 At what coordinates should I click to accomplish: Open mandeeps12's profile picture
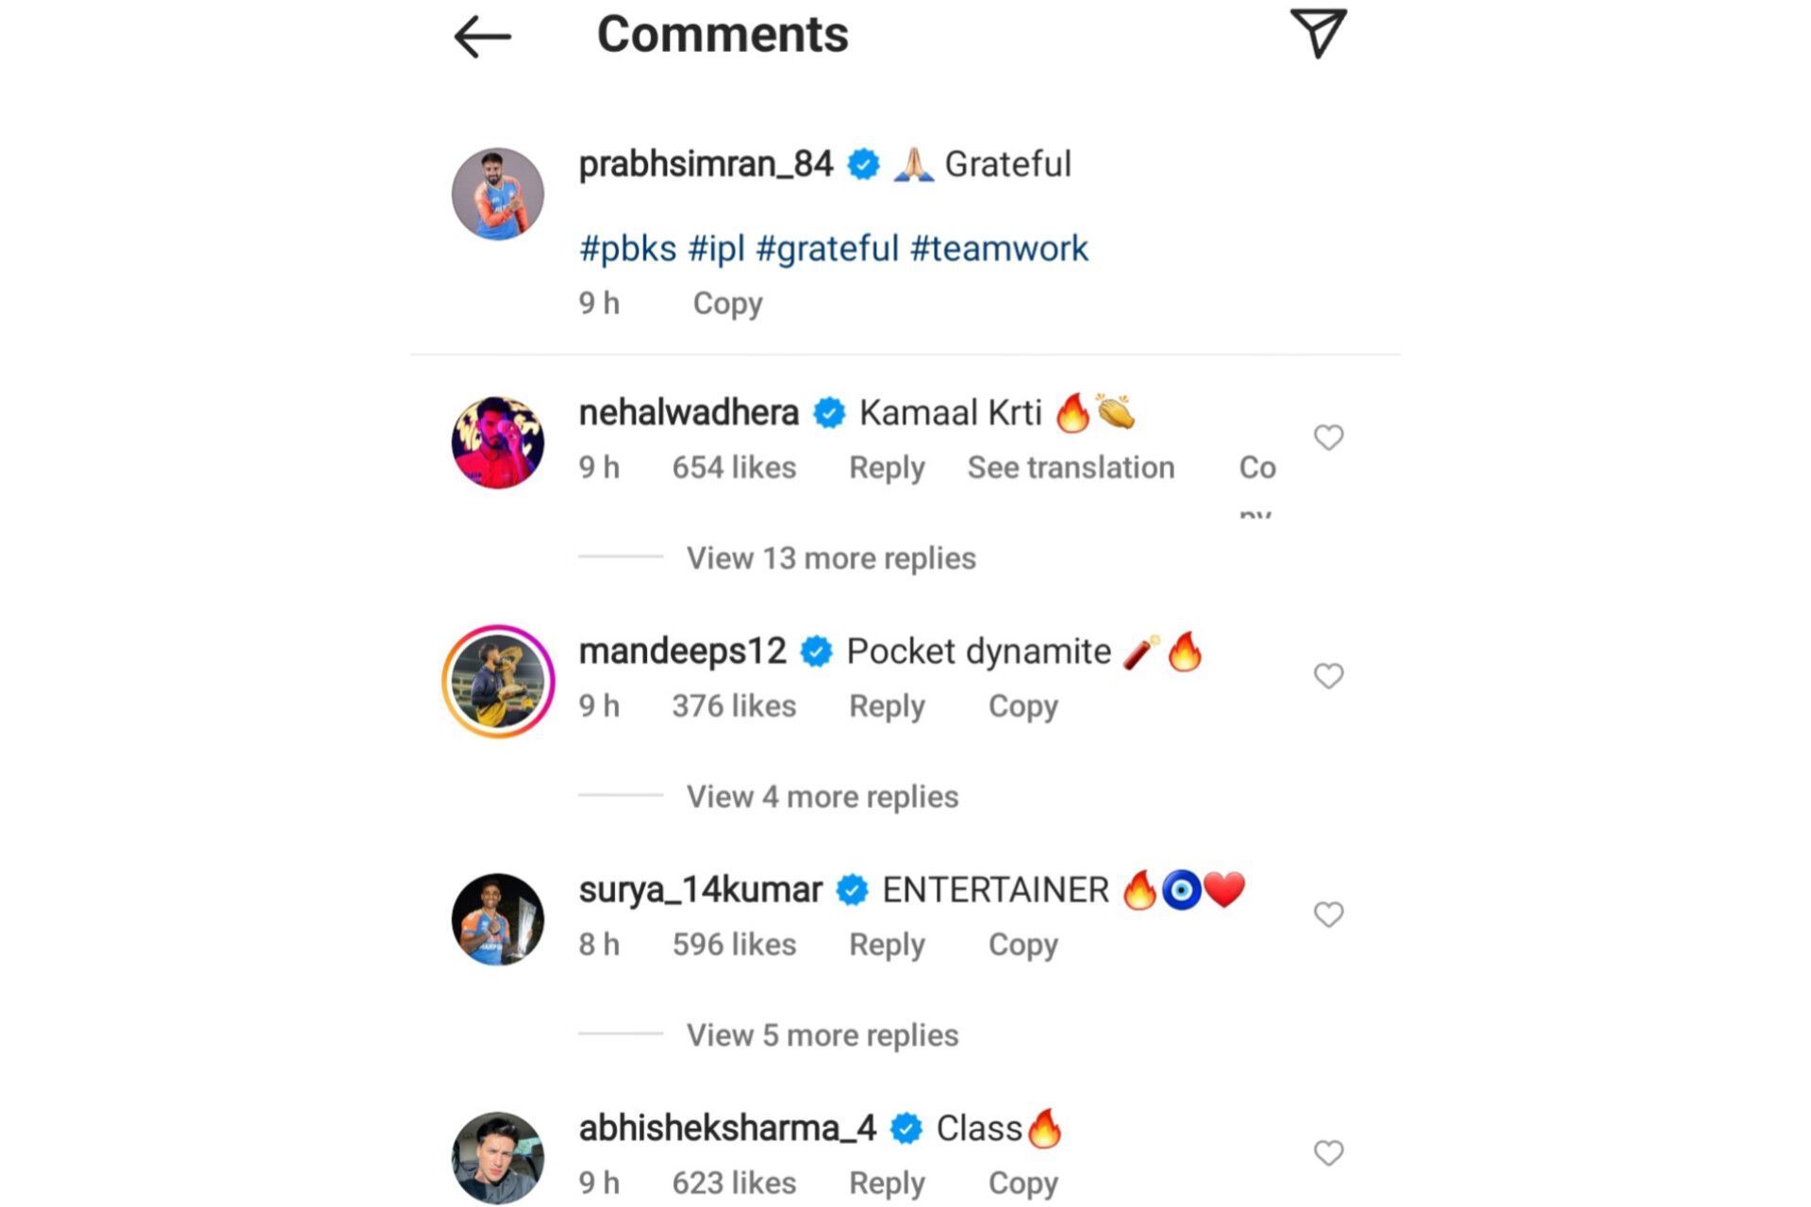497,679
